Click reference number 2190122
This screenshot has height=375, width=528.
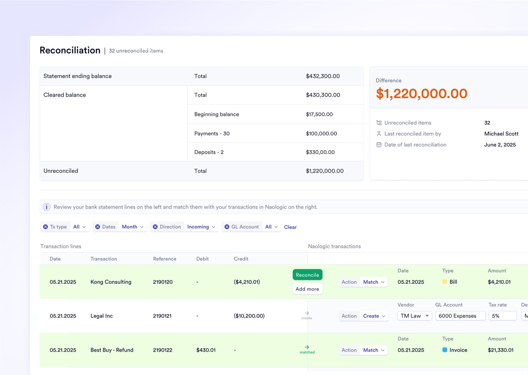coord(162,350)
